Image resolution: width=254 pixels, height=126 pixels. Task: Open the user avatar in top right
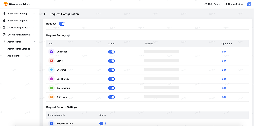click(x=249, y=4)
